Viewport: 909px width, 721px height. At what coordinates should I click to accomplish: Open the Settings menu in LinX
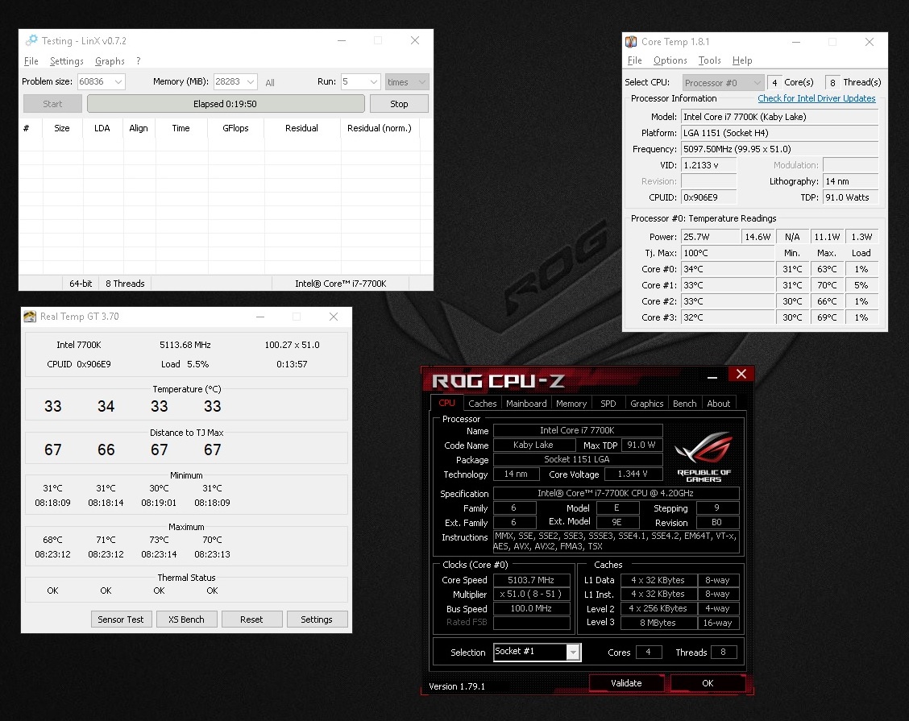tap(67, 61)
